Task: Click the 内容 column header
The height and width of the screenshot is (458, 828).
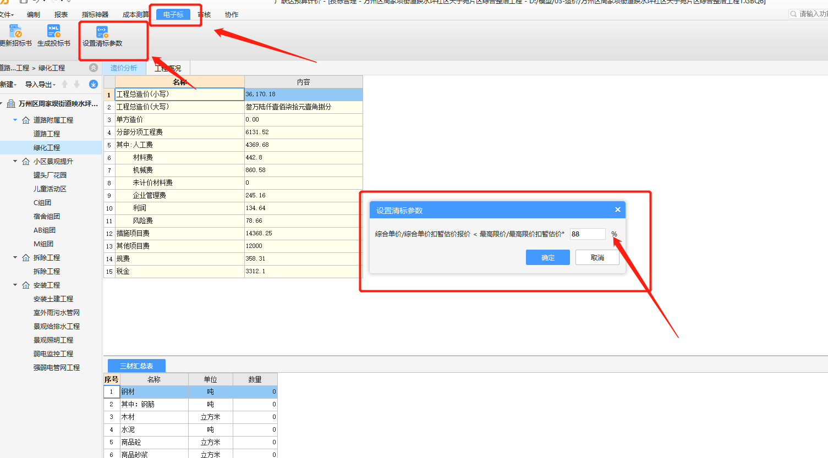Action: pyautogui.click(x=304, y=82)
